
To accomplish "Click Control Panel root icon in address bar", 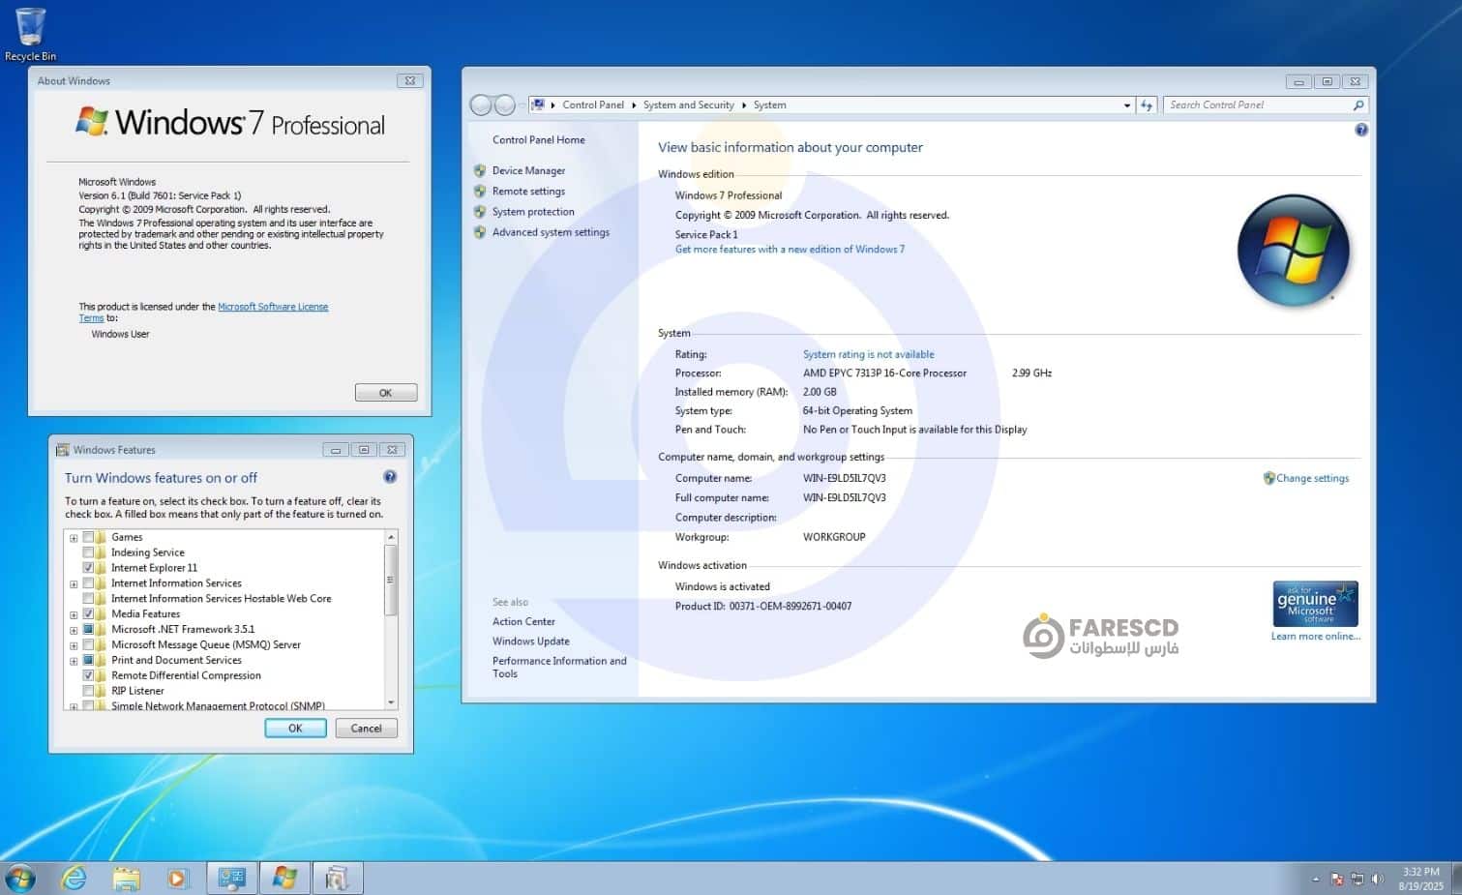I will [538, 104].
